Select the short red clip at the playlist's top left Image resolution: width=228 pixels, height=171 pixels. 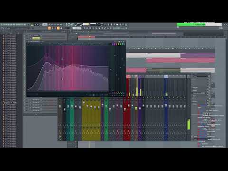pyautogui.click(x=86, y=37)
